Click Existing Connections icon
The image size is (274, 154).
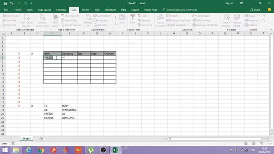tap(42, 21)
